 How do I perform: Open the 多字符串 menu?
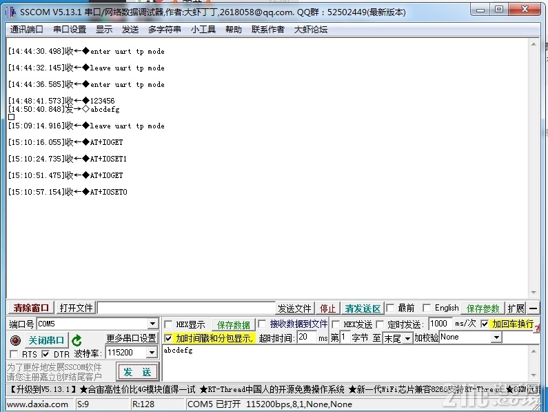tap(165, 30)
